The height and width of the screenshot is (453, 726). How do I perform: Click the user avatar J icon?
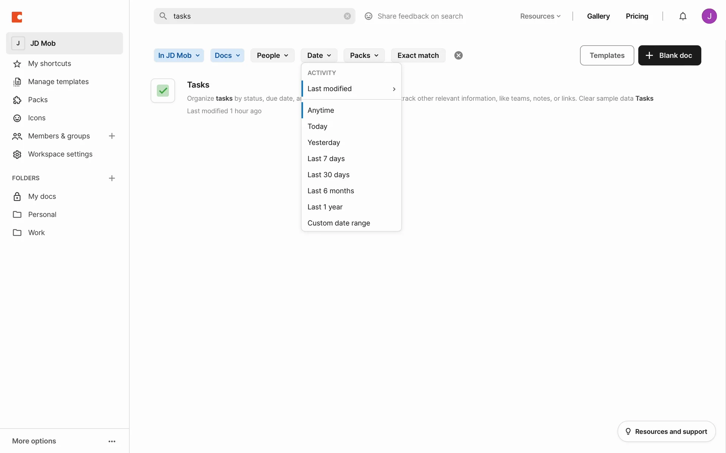click(x=709, y=16)
